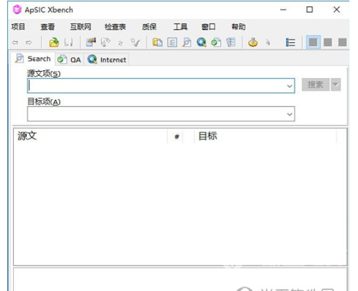Open the arrow menu beside 搜索 button
The height and width of the screenshot is (291, 358).
point(336,85)
